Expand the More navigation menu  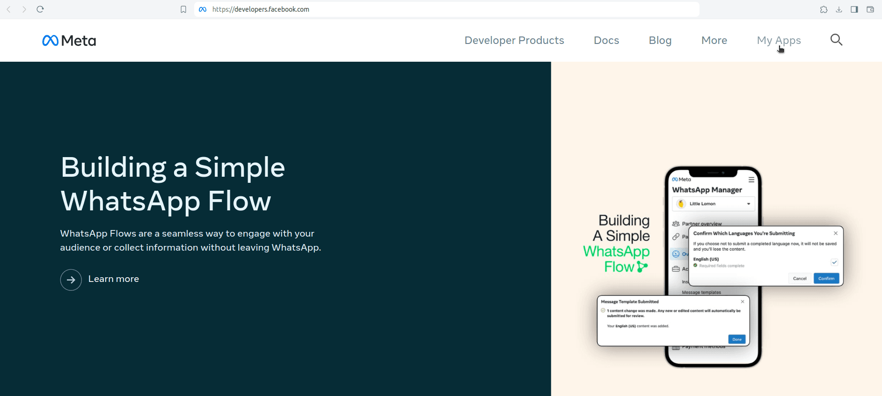pyautogui.click(x=714, y=41)
